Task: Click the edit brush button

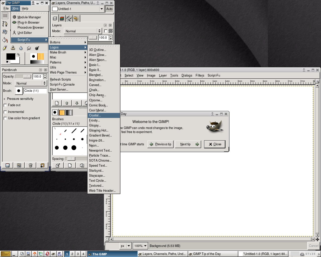Action: pos(58,165)
